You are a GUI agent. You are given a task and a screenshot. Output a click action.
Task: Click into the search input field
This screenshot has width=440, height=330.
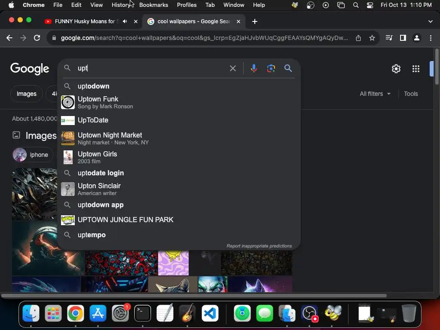point(152,68)
